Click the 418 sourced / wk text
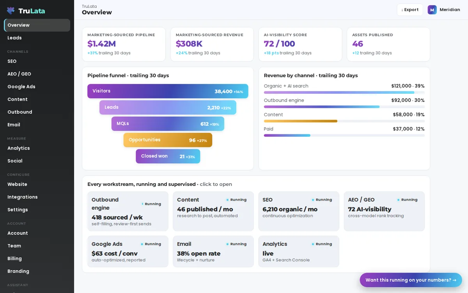Image resolution: width=468 pixels, height=293 pixels. pyautogui.click(x=117, y=217)
